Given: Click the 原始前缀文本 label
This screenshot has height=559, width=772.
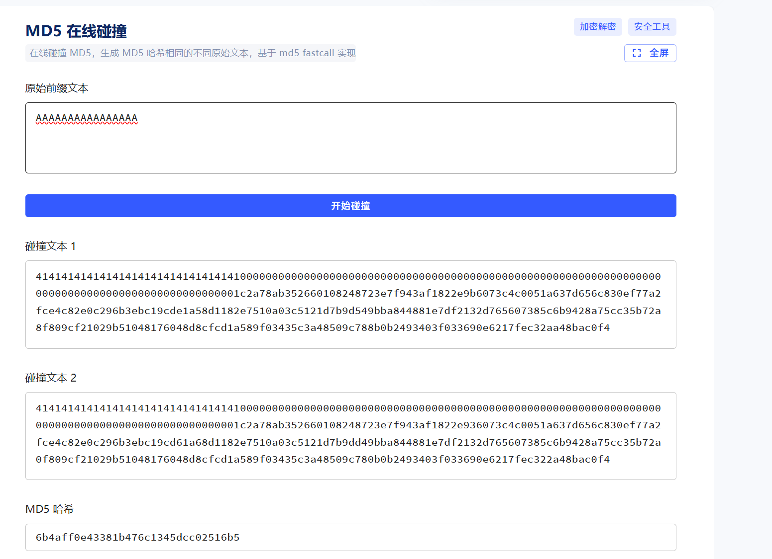Looking at the screenshot, I should [x=57, y=88].
